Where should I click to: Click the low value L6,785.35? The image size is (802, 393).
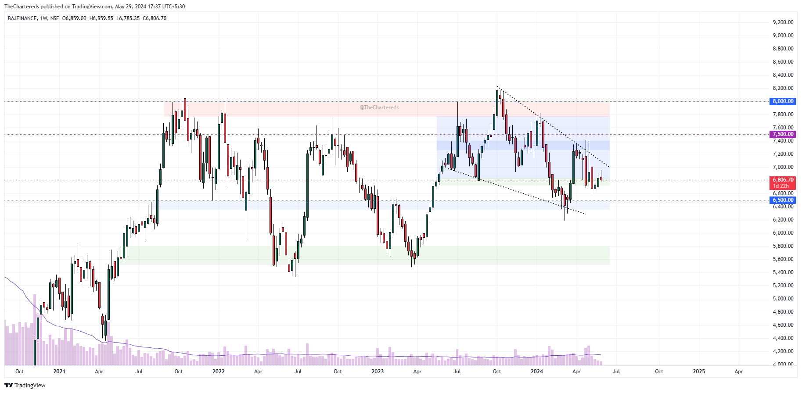(128, 18)
